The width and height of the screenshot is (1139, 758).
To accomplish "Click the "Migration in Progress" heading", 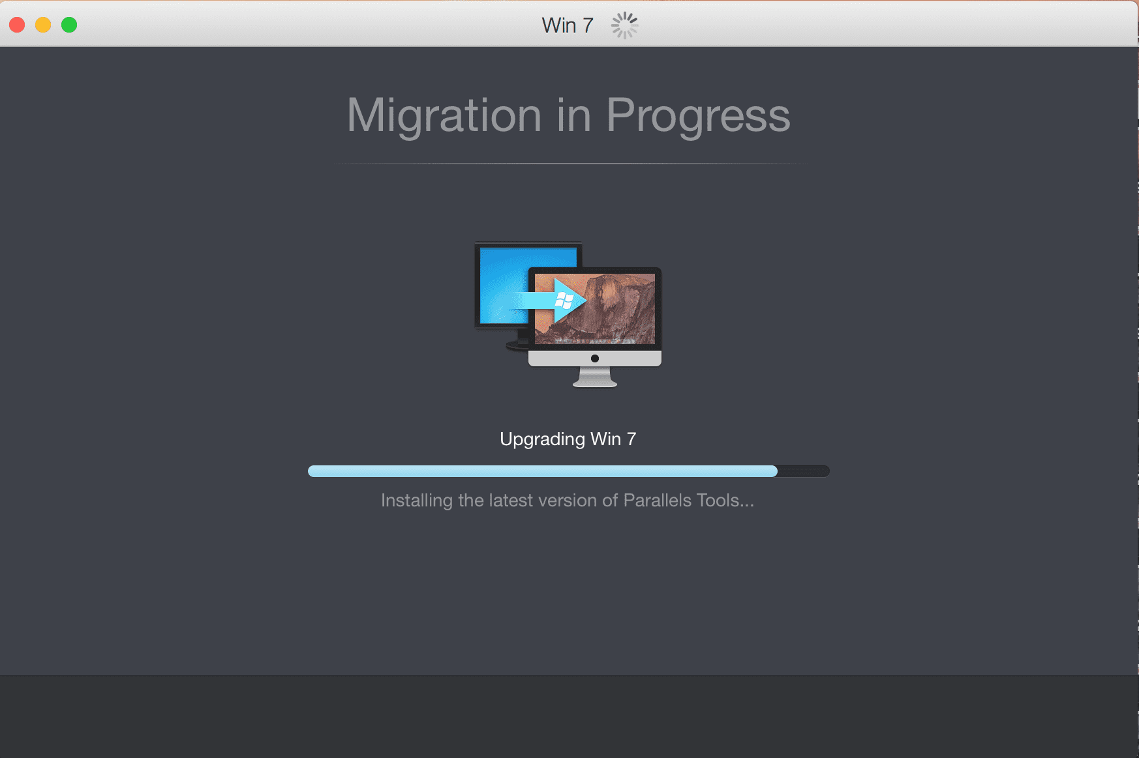I will (x=568, y=115).
